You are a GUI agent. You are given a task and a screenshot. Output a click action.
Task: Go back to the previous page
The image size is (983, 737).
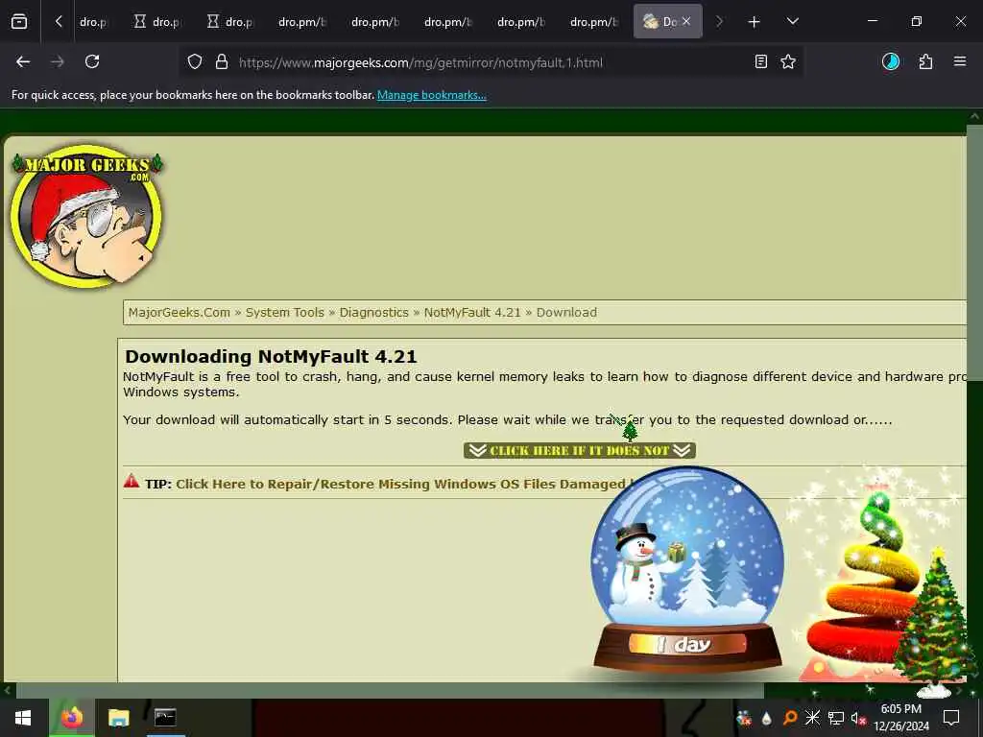coord(23,61)
